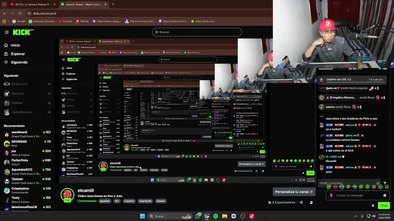The width and height of the screenshot is (394, 221).
Task: Click the Espectadores viewer count
Action: (282, 202)
